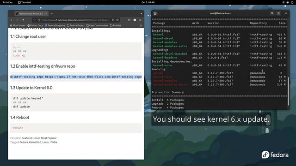Click the highlighted inttf-testing.repo URL text
This screenshot has width=296, height=166.
pyautogui.click(x=76, y=77)
